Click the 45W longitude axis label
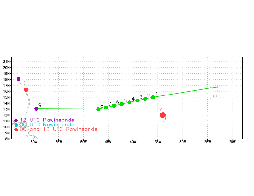254x196 pixels. click(108, 142)
